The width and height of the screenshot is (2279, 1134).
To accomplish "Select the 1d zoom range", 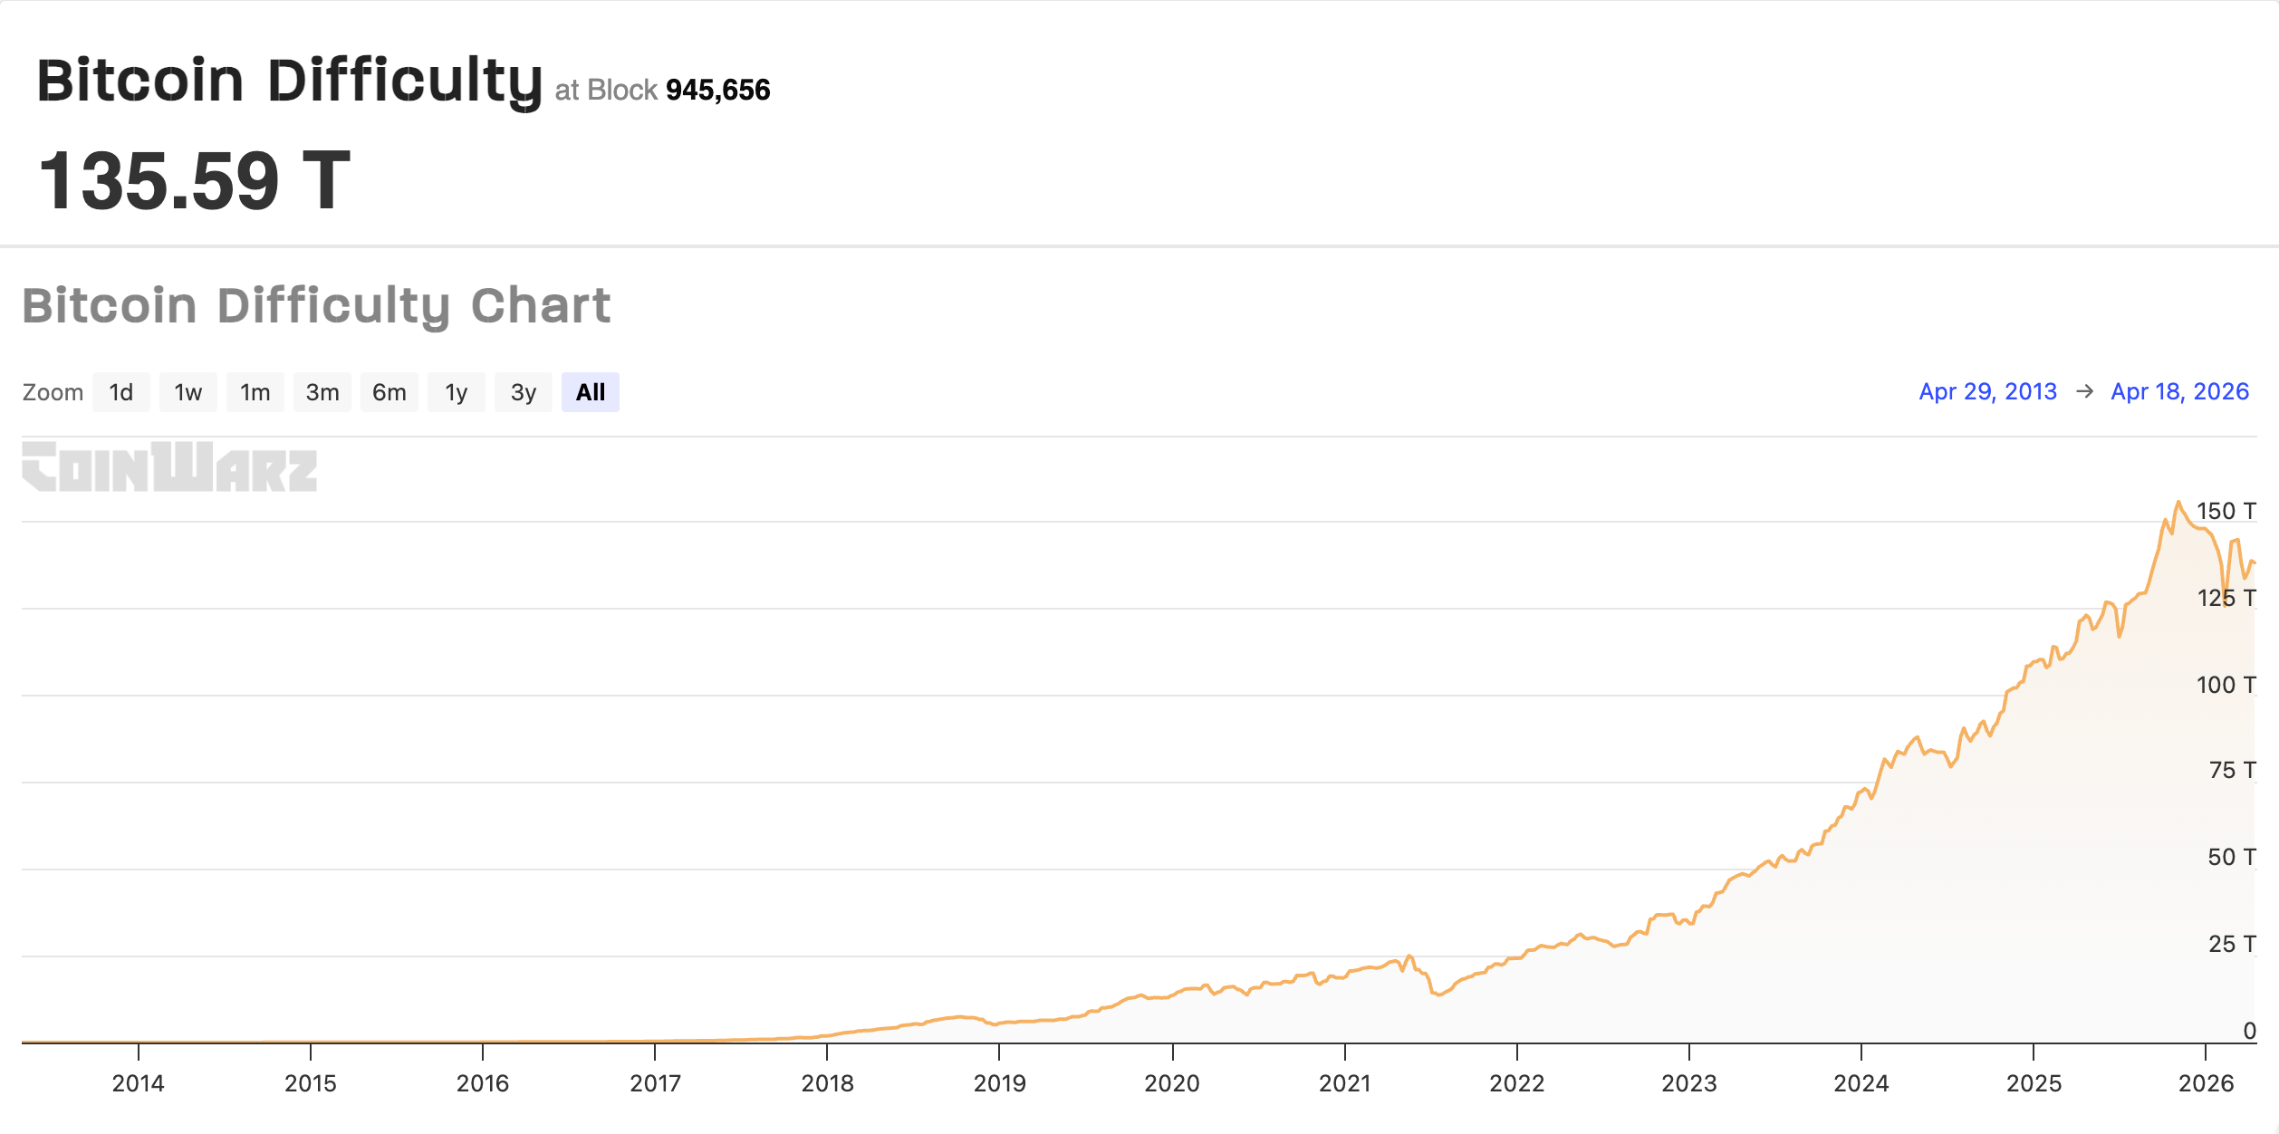I will point(120,391).
